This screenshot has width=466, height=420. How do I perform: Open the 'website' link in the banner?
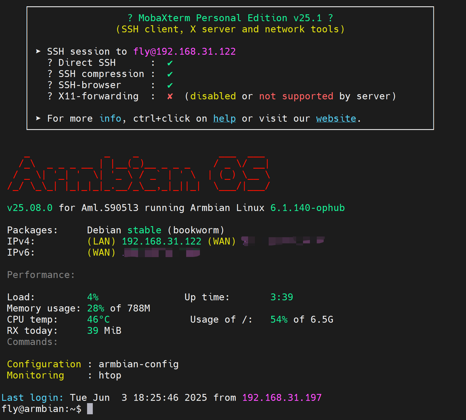pos(336,119)
